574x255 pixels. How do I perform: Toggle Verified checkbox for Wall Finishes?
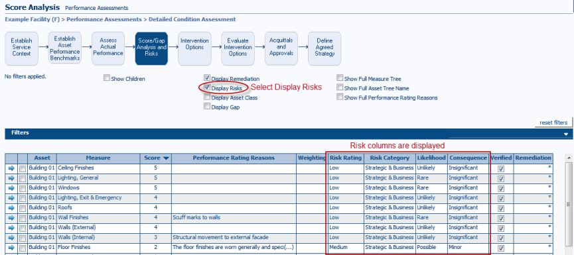501,218
